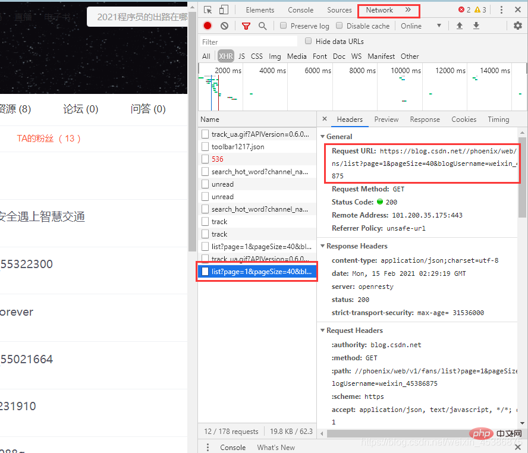The width and height of the screenshot is (528, 453).
Task: Collapse the Response Headers section
Action: 323,246
